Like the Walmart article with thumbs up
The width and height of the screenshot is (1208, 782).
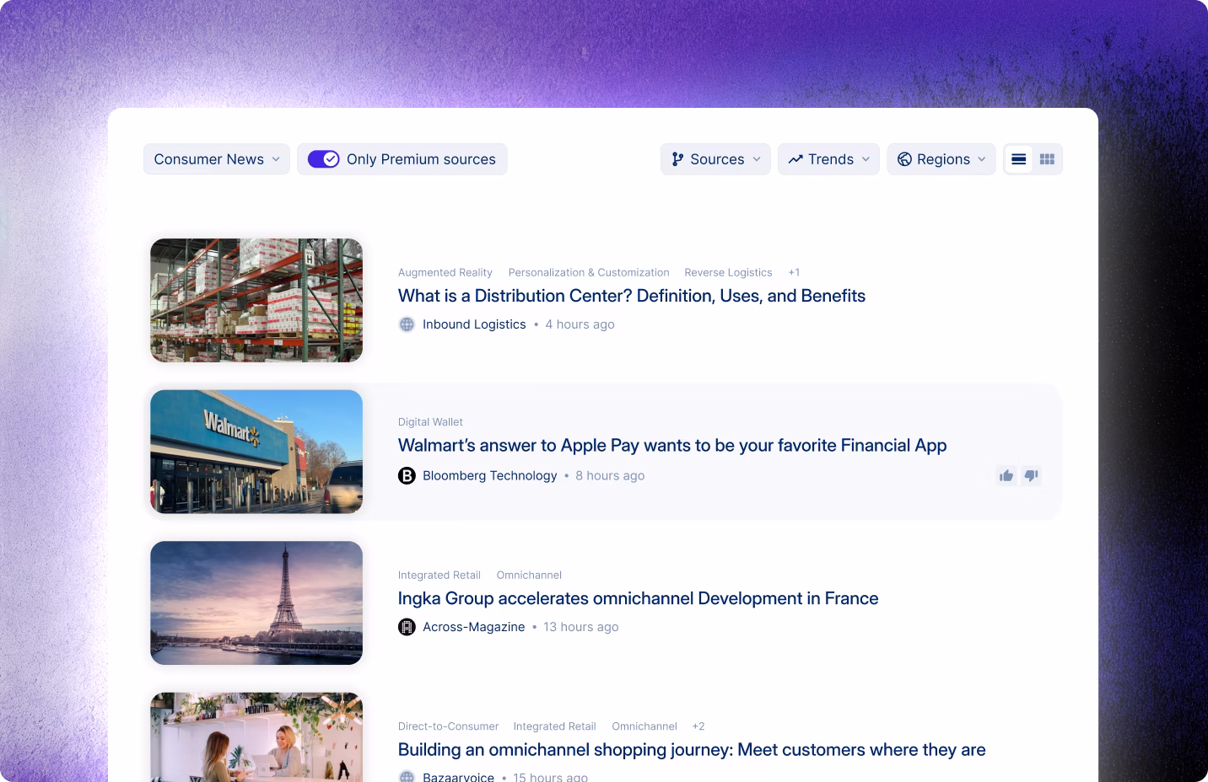[1006, 476]
